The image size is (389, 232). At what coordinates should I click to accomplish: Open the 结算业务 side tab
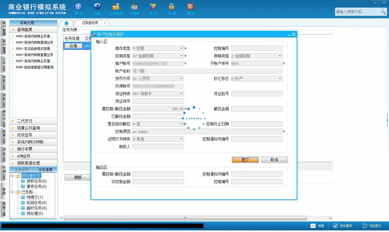tap(4, 137)
